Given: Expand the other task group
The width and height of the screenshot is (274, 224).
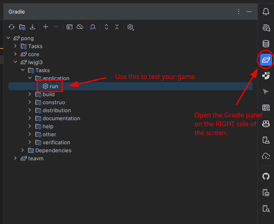Looking at the screenshot, I should 30,134.
